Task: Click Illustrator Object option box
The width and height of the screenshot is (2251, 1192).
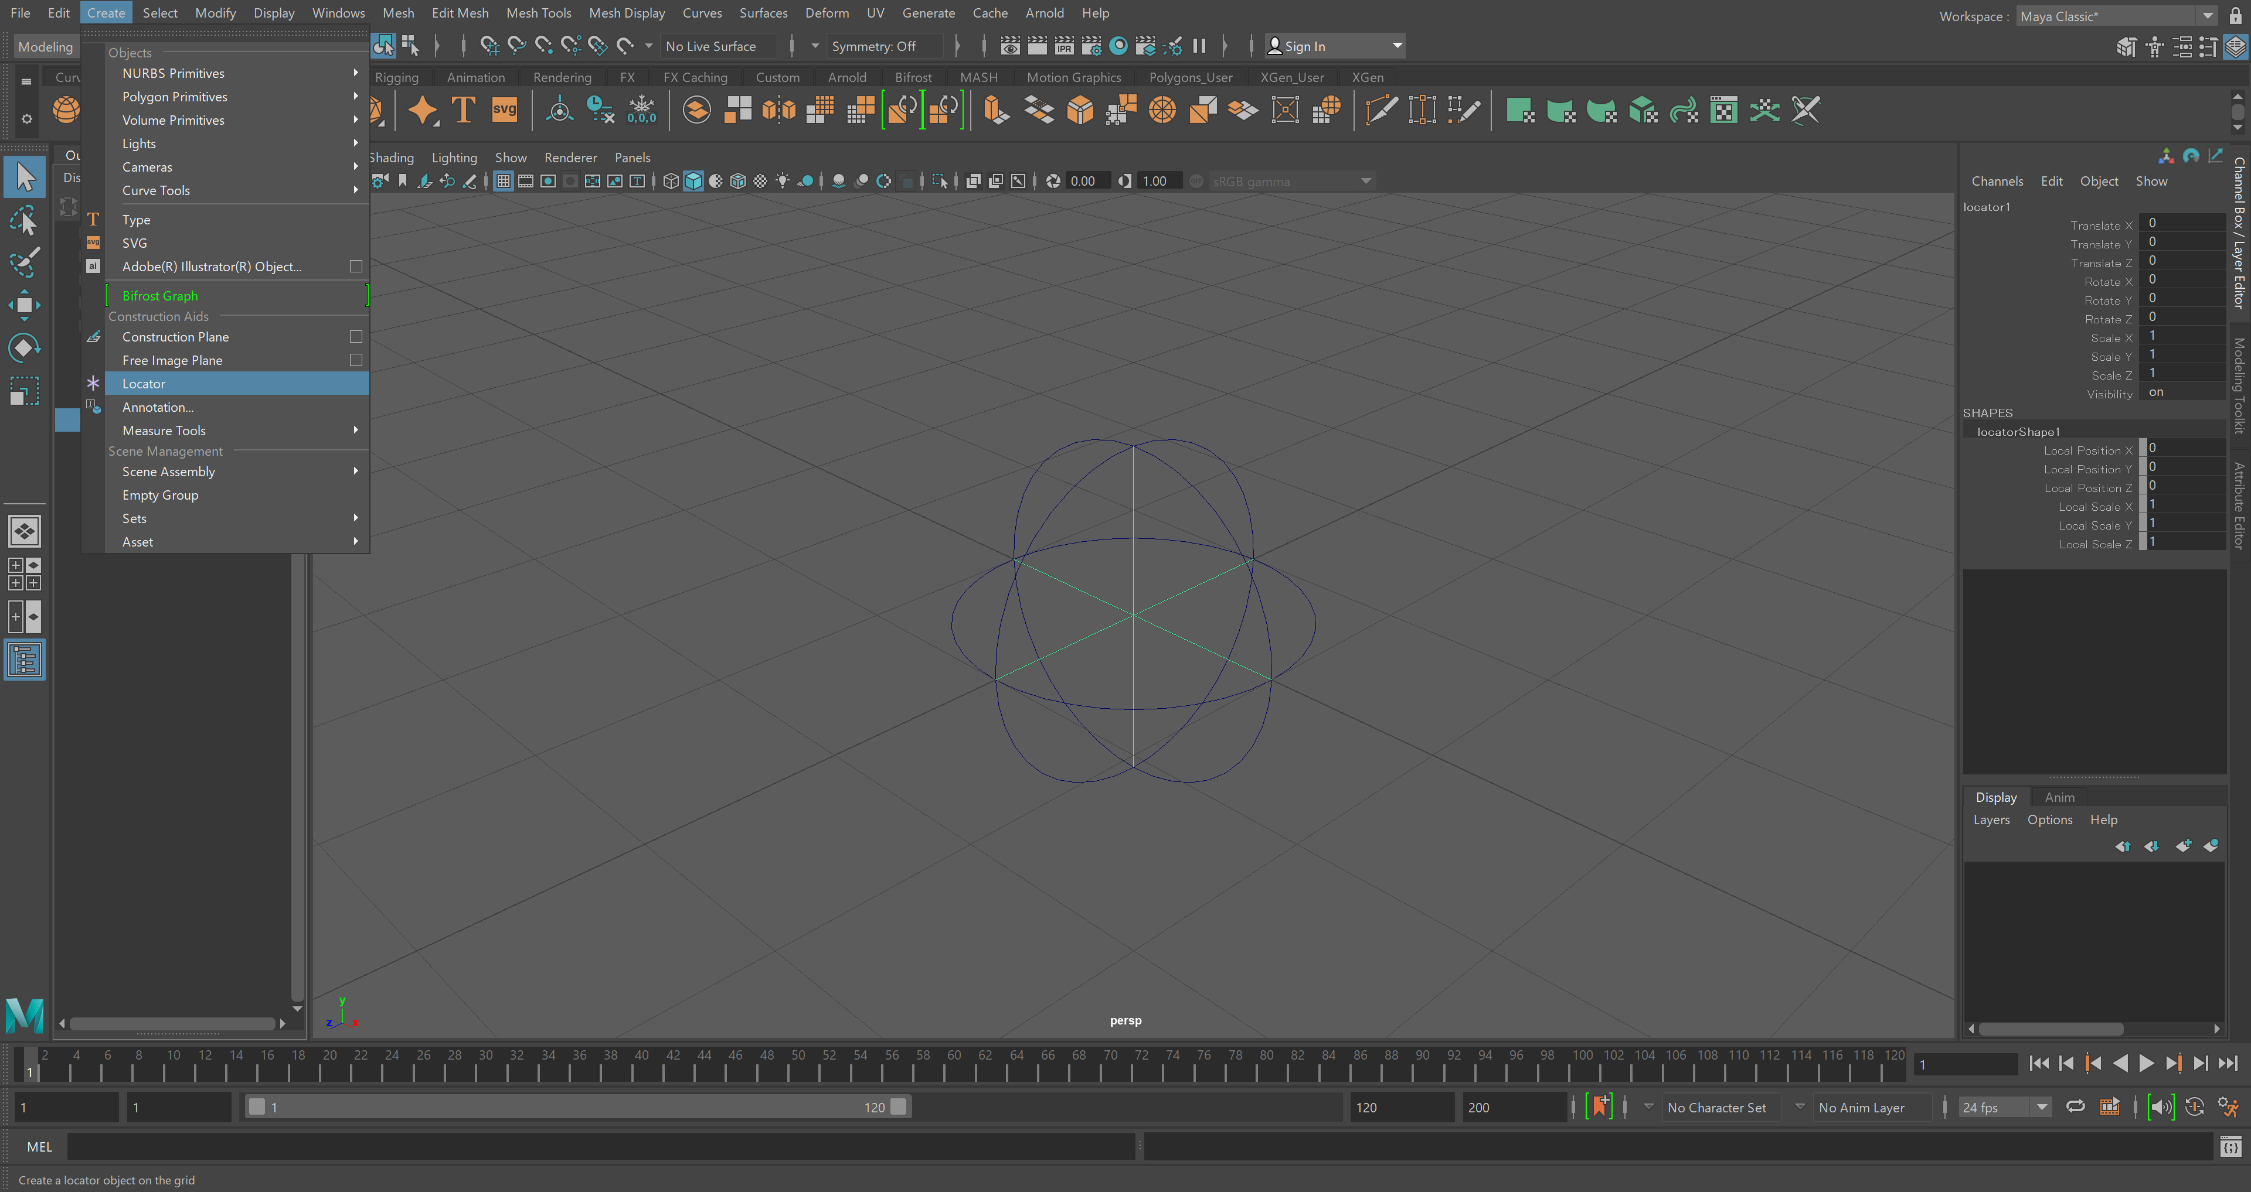Action: 356,267
